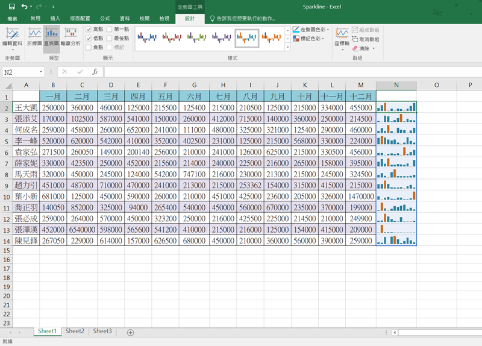Open the 插入 (Insert) ribbon tab
The width and height of the screenshot is (482, 346).
[55, 19]
